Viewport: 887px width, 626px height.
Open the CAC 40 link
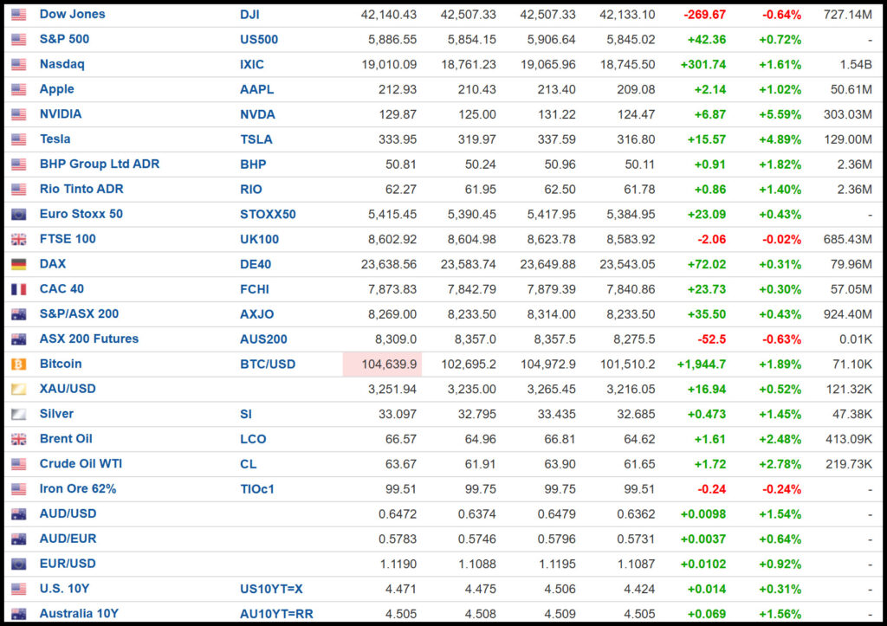[62, 288]
